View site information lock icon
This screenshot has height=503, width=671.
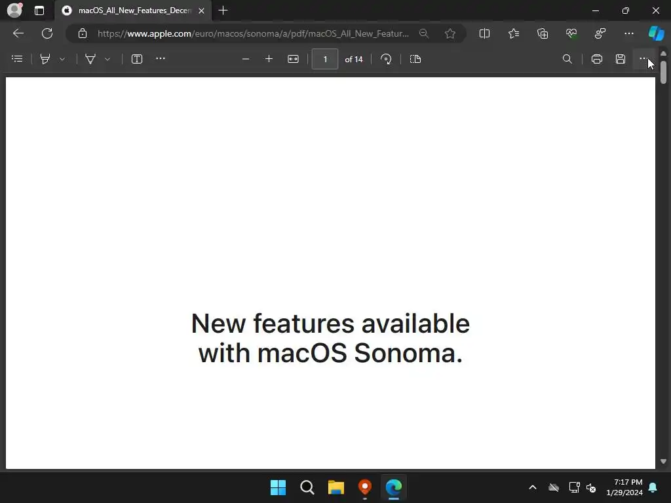click(x=83, y=33)
